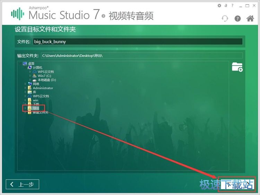
Task: Expand the 库 libraries node arrow
Action: (25, 92)
